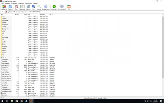The image size is (164, 103).
Task: Expand the address bar path dropdown arrow
Action: [163, 12]
